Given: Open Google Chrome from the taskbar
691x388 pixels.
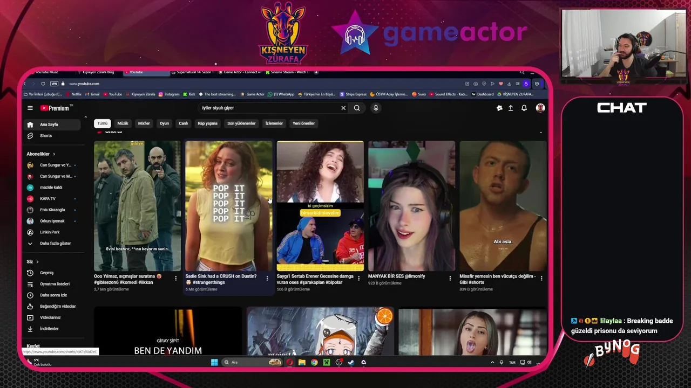Looking at the screenshot, I should click(x=314, y=362).
